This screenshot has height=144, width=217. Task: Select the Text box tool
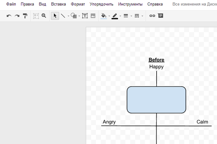85,16
